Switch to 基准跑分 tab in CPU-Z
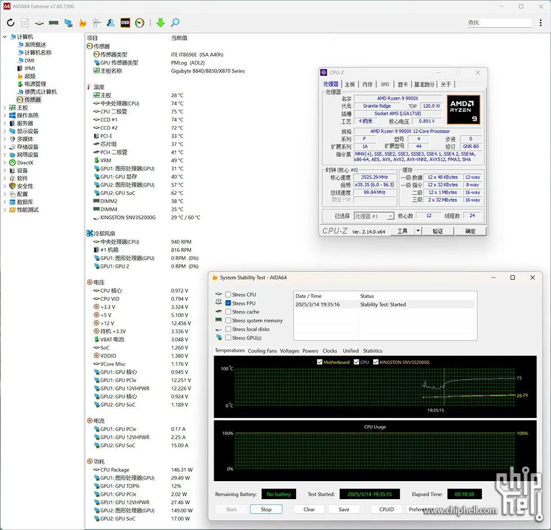The image size is (551, 530). (424, 84)
